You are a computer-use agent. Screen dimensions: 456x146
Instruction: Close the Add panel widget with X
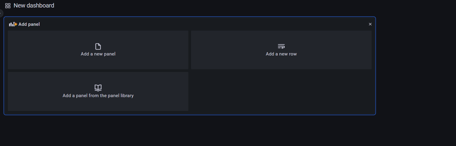370,24
